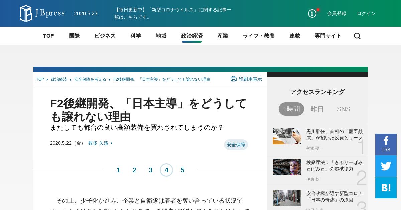Image resolution: width=401 pixels, height=210 pixels.
Task: Switch ranking to the 昨日 tab
Action: point(317,109)
